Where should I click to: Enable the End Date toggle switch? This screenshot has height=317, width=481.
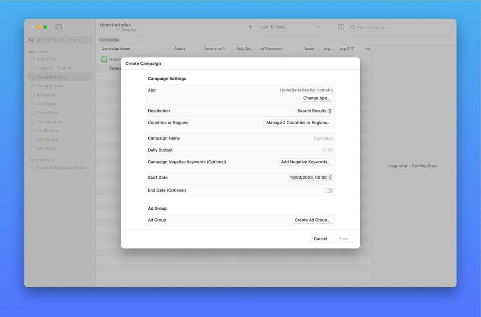(x=329, y=190)
